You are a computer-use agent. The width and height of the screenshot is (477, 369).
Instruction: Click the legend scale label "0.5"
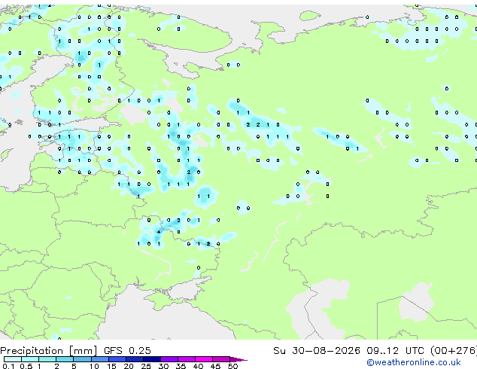(26, 366)
